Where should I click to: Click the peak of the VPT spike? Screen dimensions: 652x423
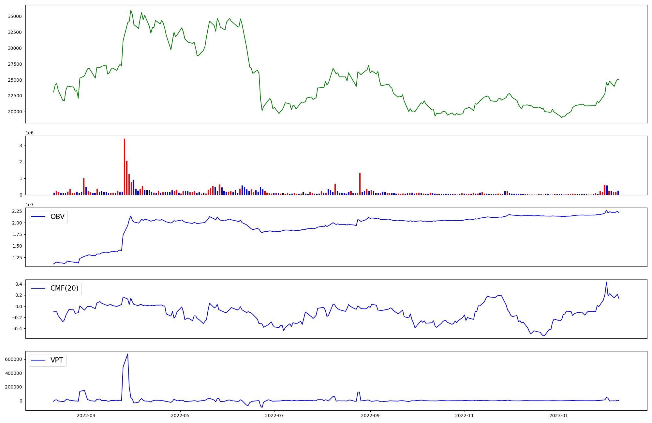click(x=127, y=354)
